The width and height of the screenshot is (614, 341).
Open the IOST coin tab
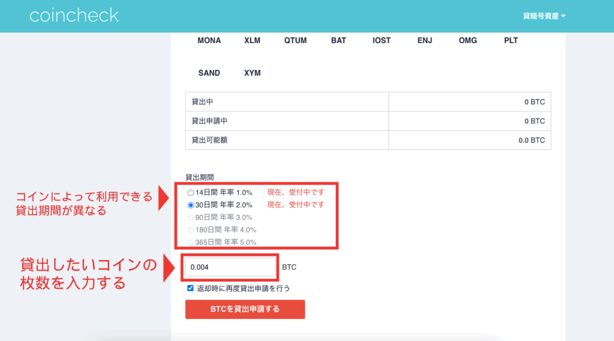coord(381,41)
